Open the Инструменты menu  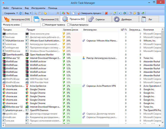point(39,8)
